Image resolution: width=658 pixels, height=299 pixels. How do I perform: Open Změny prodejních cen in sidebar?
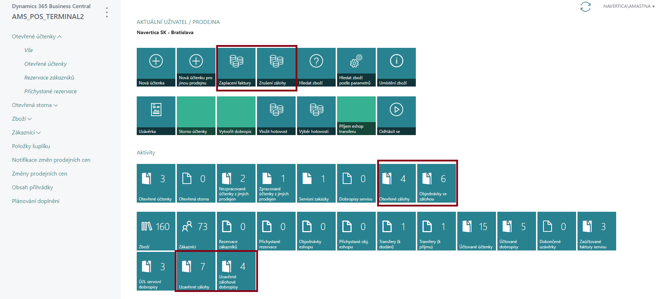[x=39, y=174]
